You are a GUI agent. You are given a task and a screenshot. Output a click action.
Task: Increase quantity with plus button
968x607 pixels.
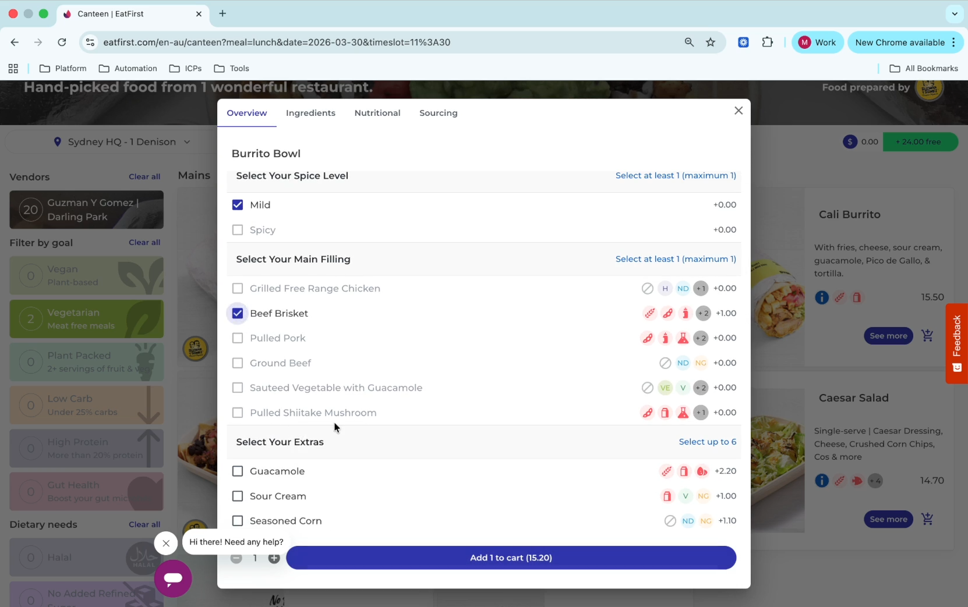click(x=274, y=558)
